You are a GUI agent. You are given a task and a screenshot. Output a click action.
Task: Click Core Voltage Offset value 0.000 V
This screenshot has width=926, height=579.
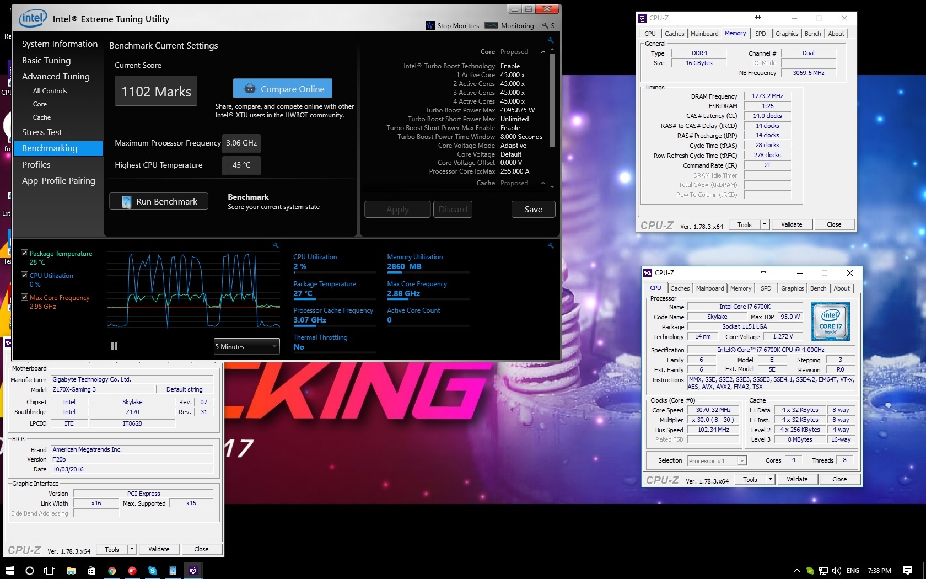click(x=511, y=163)
